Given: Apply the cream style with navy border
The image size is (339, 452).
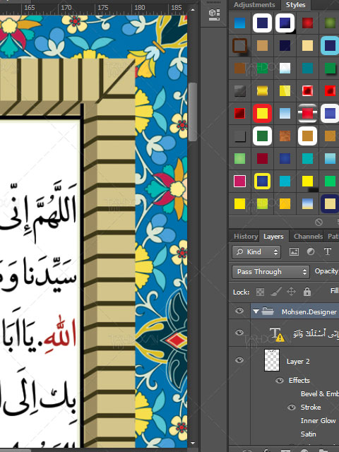Looking at the screenshot, I should click(x=330, y=204).
